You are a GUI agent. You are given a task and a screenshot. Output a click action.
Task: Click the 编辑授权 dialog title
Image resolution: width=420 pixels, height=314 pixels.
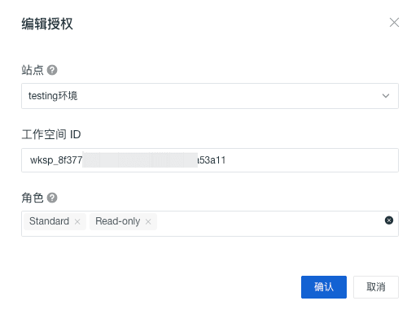coord(47,24)
